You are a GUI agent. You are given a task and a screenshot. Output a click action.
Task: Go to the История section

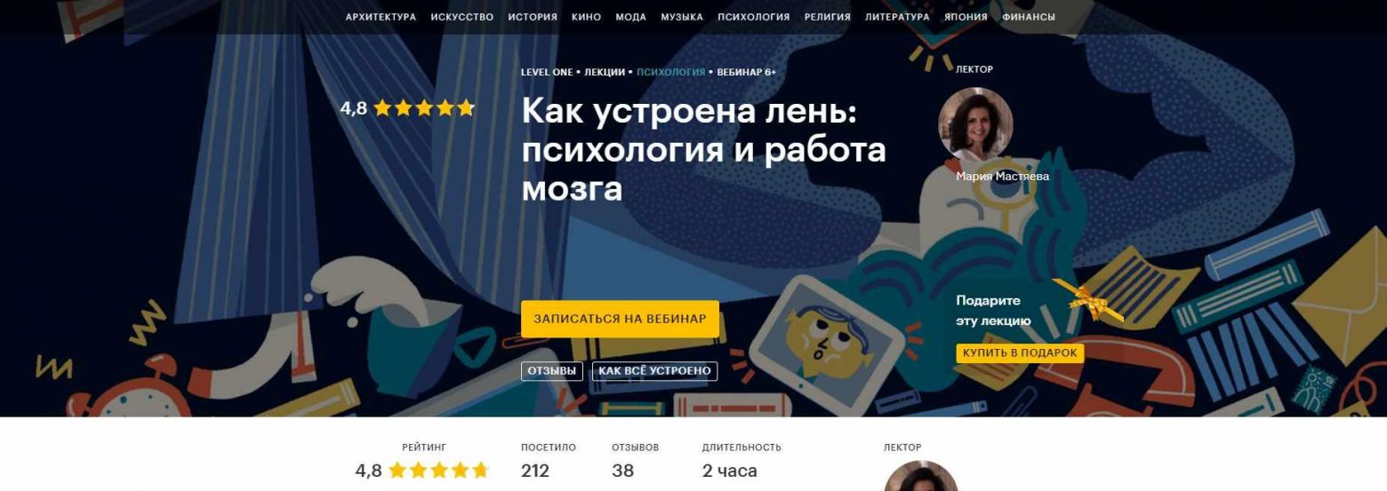[x=533, y=17]
